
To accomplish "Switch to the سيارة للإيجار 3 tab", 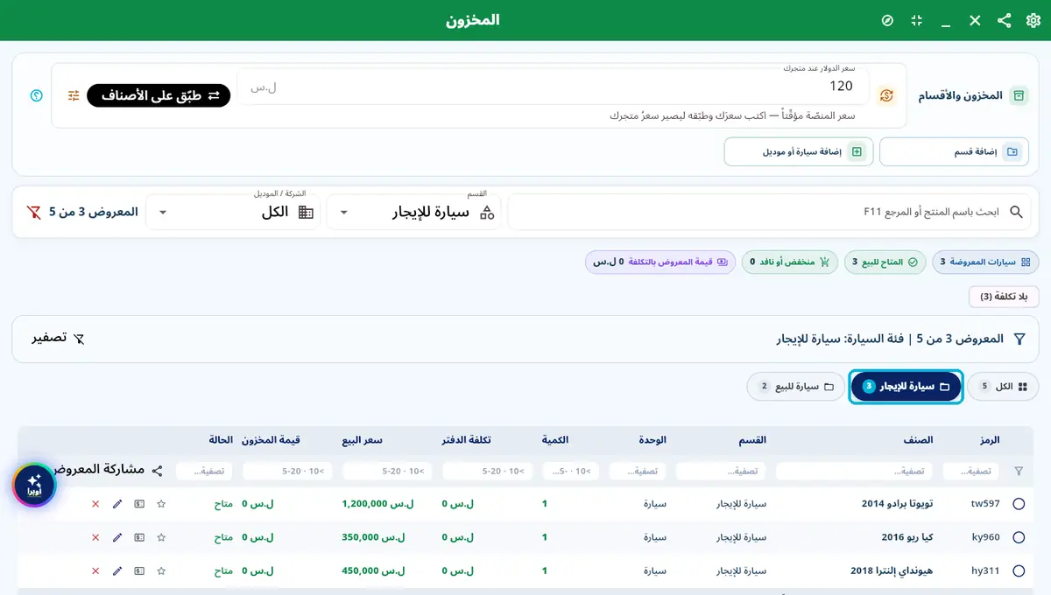I will 906,386.
